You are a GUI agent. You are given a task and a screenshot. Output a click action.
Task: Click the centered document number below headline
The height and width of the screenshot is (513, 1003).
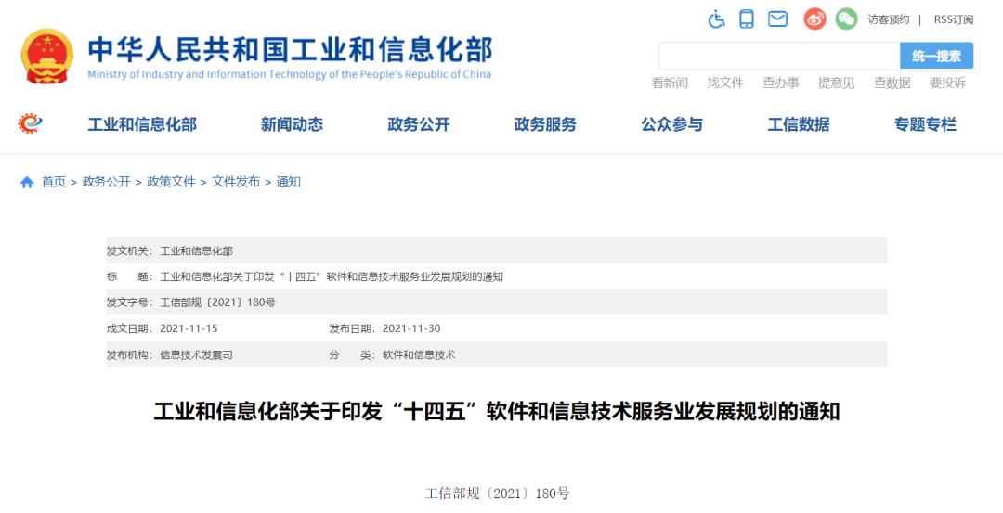pos(497,494)
